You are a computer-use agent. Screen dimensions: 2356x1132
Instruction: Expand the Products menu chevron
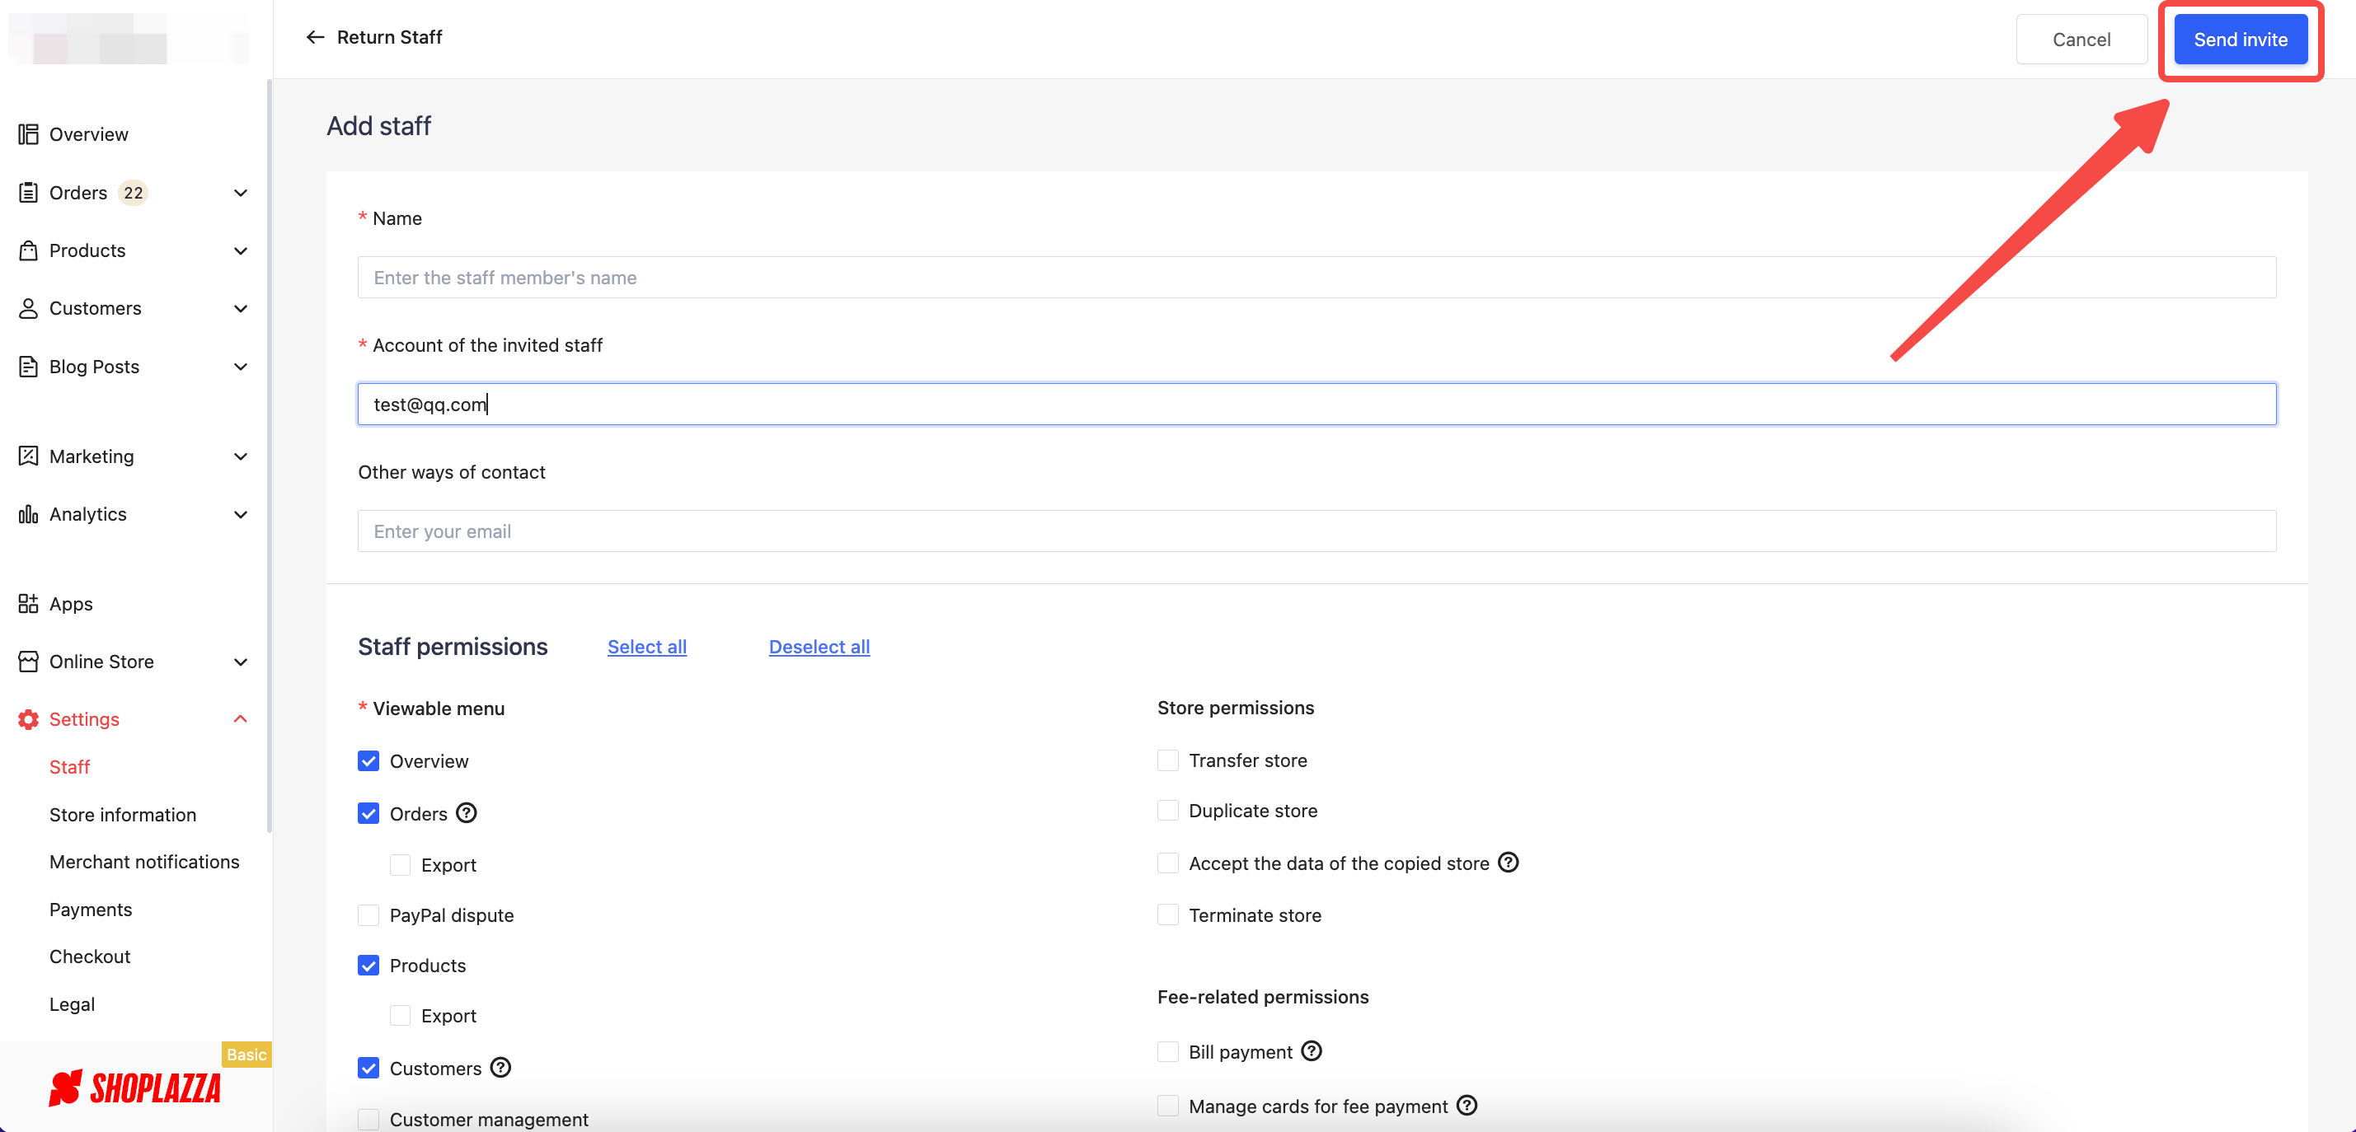point(241,250)
